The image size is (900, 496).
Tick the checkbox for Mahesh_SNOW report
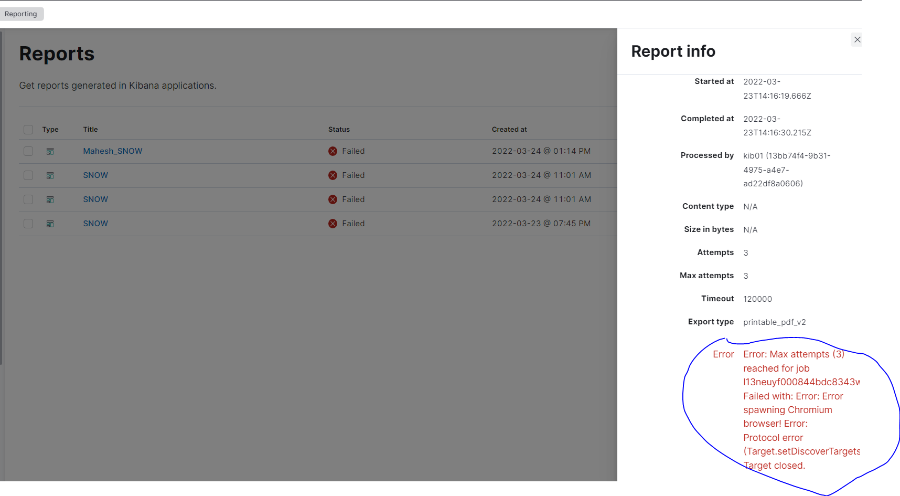point(28,151)
